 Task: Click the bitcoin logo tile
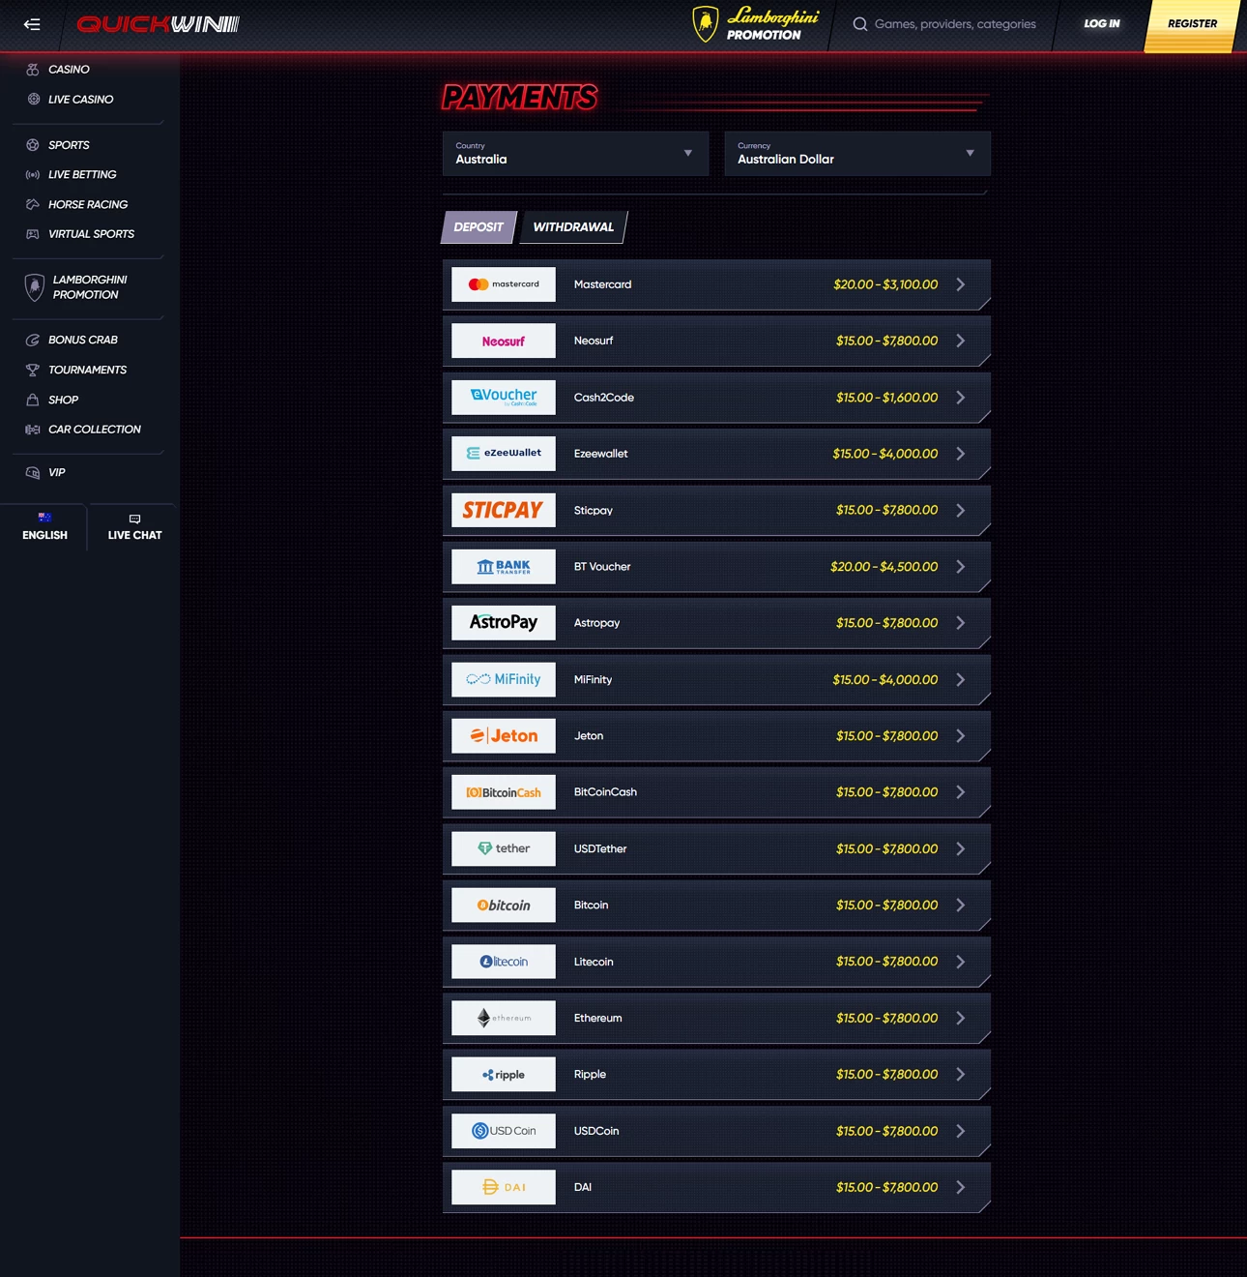[504, 905]
